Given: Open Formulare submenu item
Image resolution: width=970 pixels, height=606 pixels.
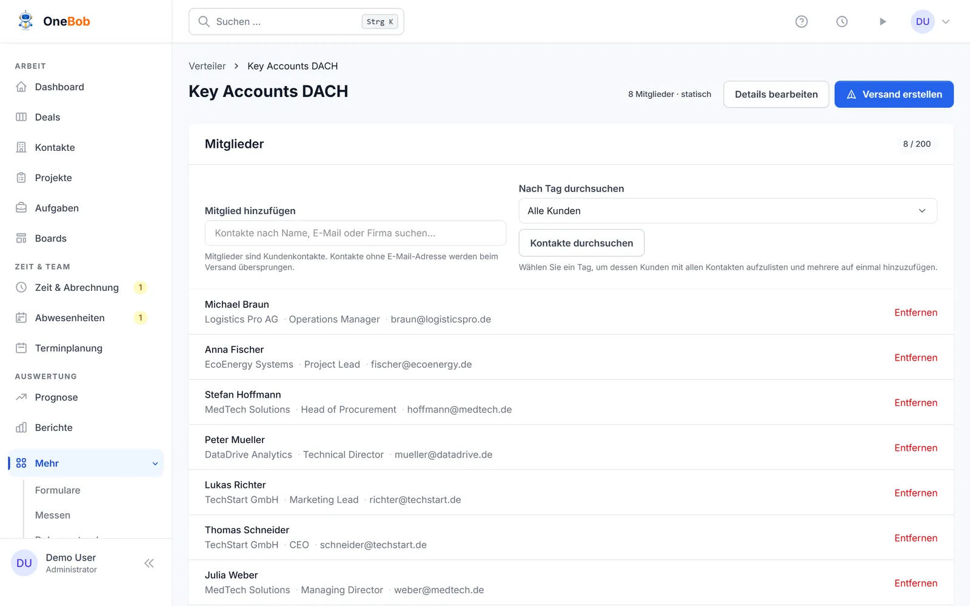Looking at the screenshot, I should coord(58,490).
